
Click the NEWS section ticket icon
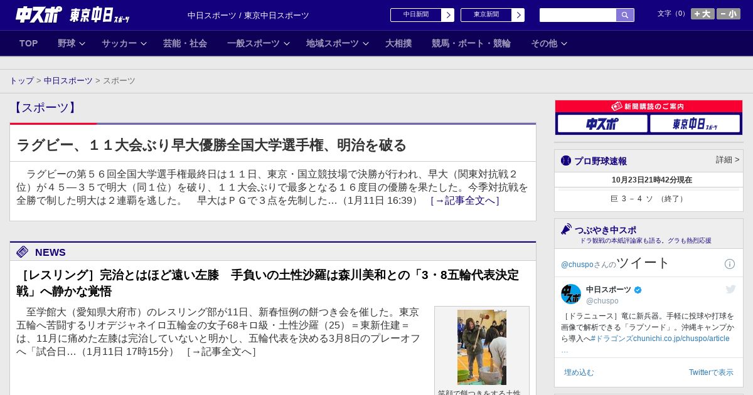[22, 252]
